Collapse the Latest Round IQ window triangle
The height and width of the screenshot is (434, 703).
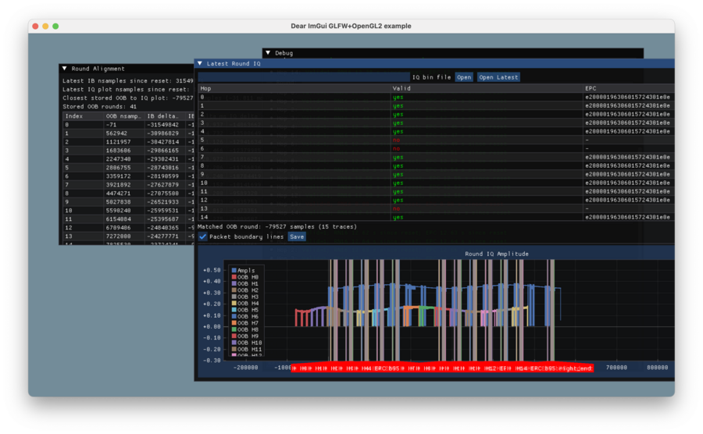point(200,63)
